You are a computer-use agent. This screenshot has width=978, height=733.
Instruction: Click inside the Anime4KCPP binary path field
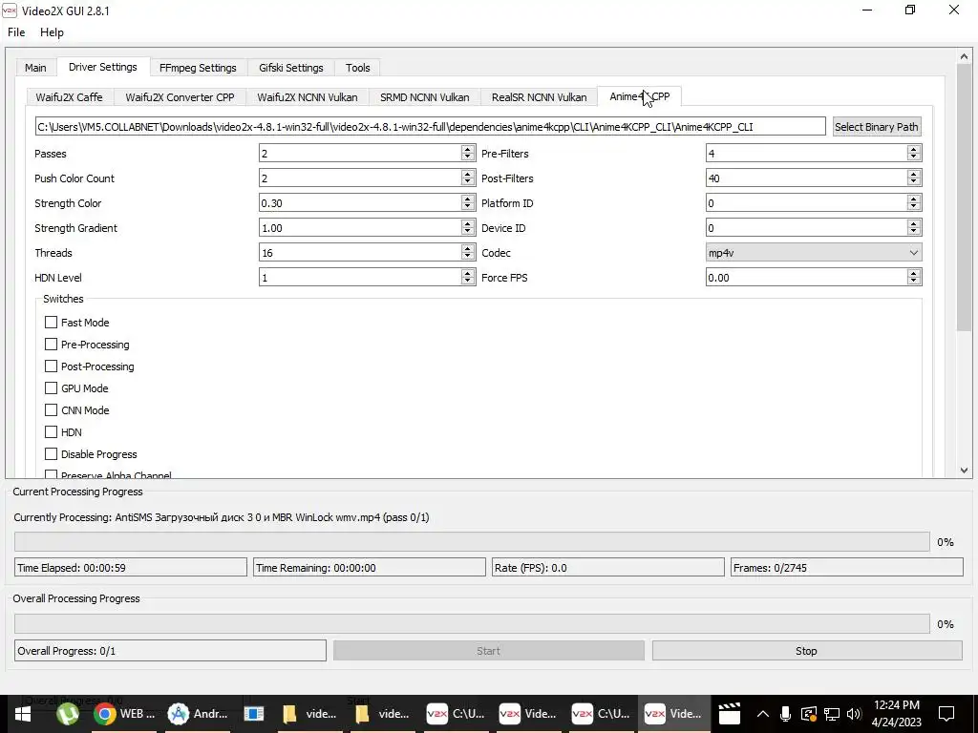click(x=431, y=127)
